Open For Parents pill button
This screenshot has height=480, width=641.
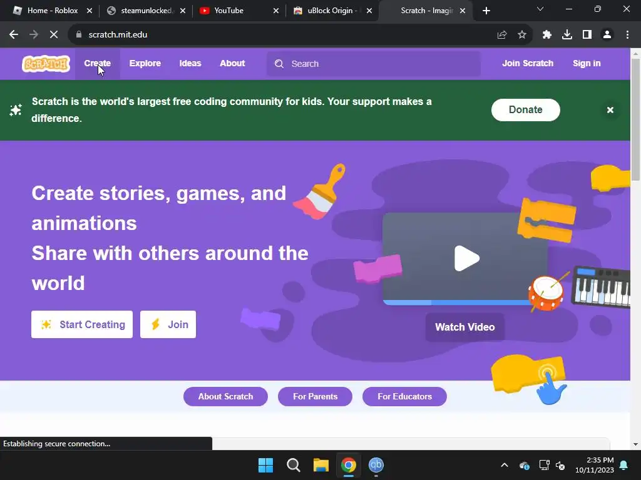click(315, 397)
